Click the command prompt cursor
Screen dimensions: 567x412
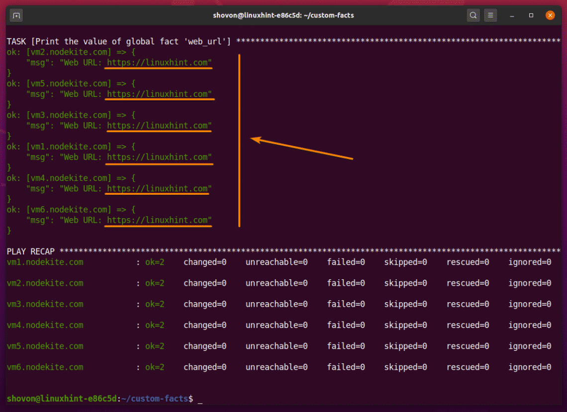(200, 399)
